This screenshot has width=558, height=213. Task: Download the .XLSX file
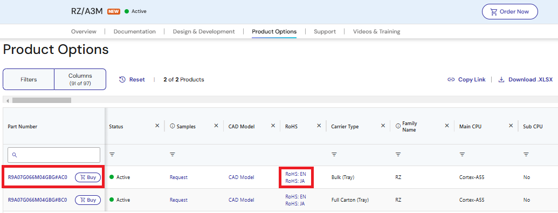(525, 79)
